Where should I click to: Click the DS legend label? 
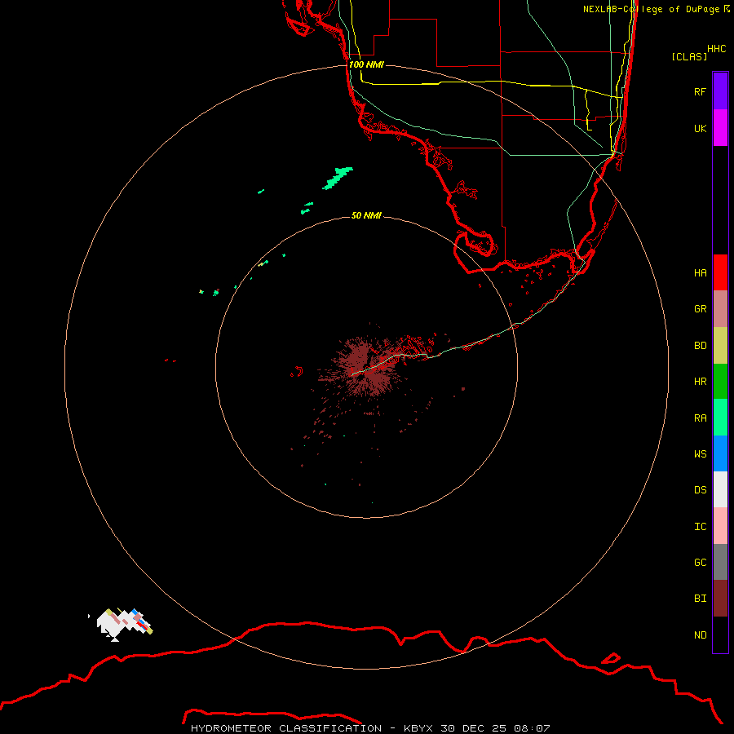pos(700,490)
